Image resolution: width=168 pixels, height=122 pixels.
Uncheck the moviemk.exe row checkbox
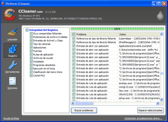click(74, 46)
